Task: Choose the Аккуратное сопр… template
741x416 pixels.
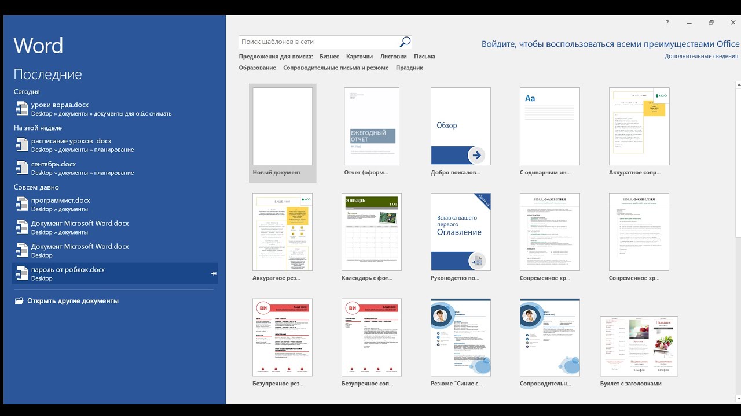Action: point(639,132)
